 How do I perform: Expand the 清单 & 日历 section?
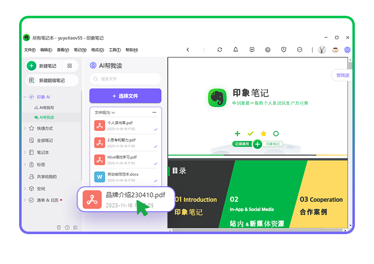(x=25, y=200)
